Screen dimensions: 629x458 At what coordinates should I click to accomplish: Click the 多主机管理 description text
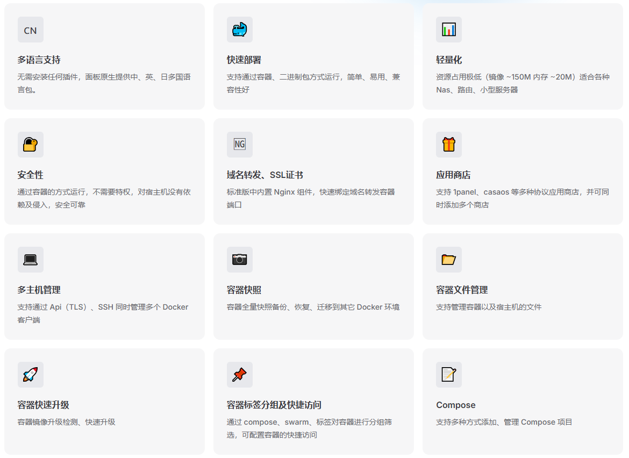[x=103, y=313]
